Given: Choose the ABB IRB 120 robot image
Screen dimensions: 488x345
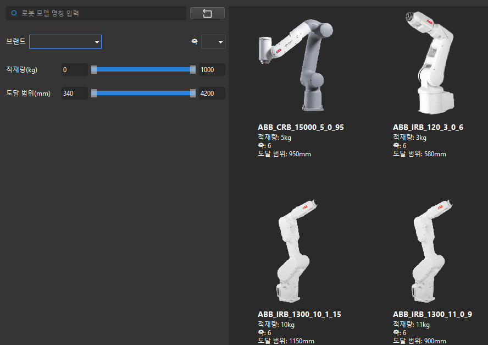Looking at the screenshot, I should 432,61.
